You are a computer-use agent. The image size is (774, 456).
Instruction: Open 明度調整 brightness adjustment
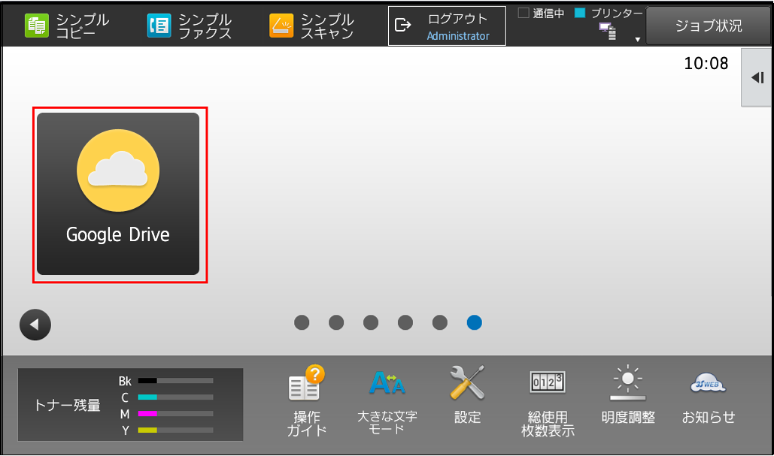pos(628,394)
